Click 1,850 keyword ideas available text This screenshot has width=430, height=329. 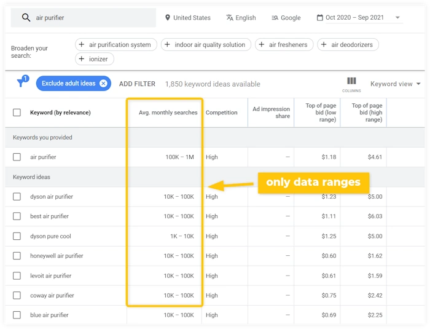click(x=213, y=84)
